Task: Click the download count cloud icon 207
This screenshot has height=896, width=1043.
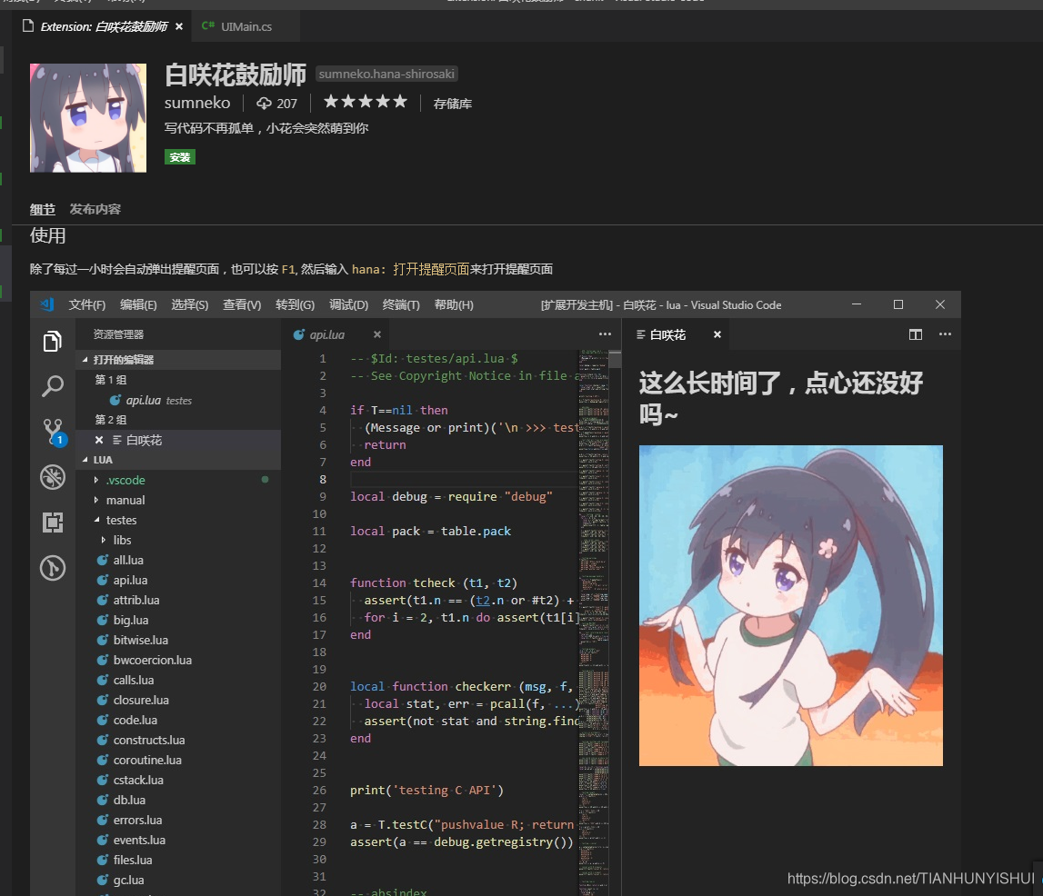Action: click(264, 103)
